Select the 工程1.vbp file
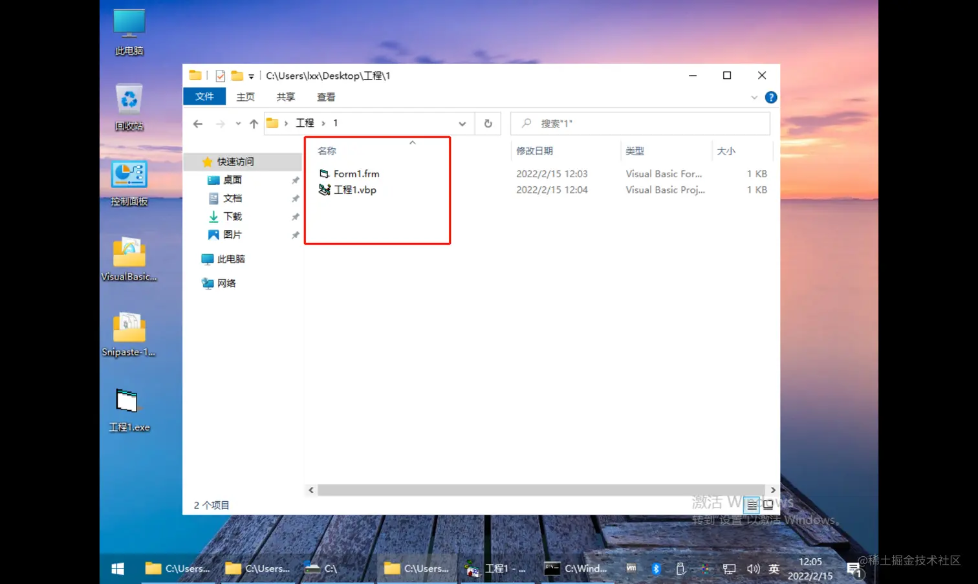Screen dimensions: 978x584 pyautogui.click(x=355, y=190)
